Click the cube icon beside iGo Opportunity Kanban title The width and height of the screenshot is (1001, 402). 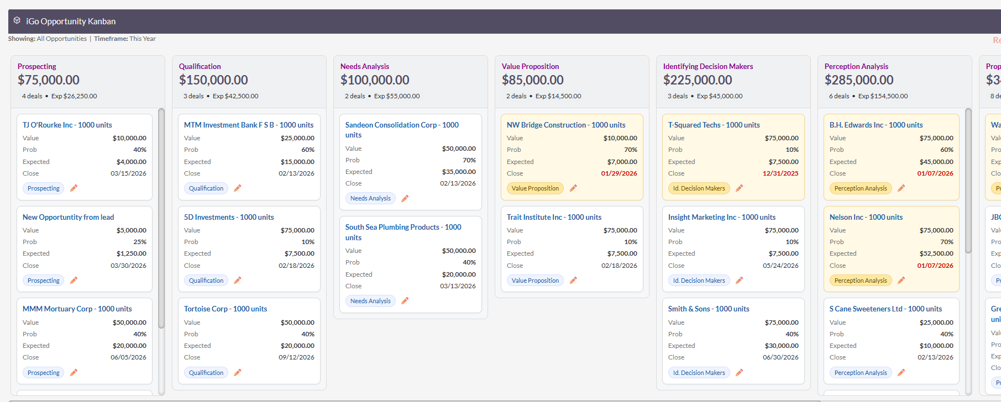(17, 20)
